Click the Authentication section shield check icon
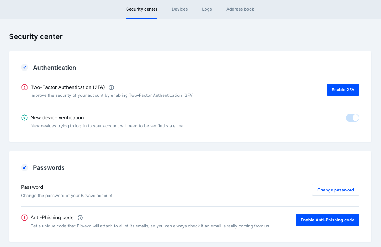Viewport: 381px width, 247px height. [x=25, y=68]
